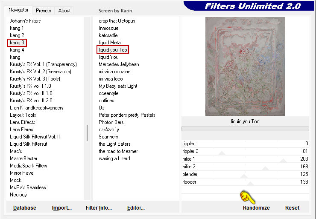Select MuRa's Seamless category
The width and height of the screenshot is (316, 219).
(27, 187)
